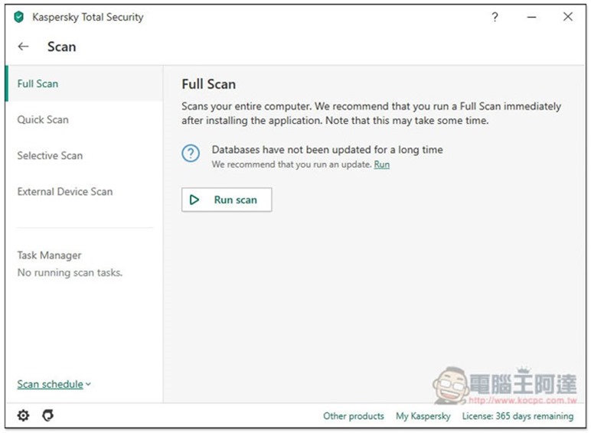Click the Kaspersky shield logo in title bar
Viewport: 591px width, 433px height.
19,17
